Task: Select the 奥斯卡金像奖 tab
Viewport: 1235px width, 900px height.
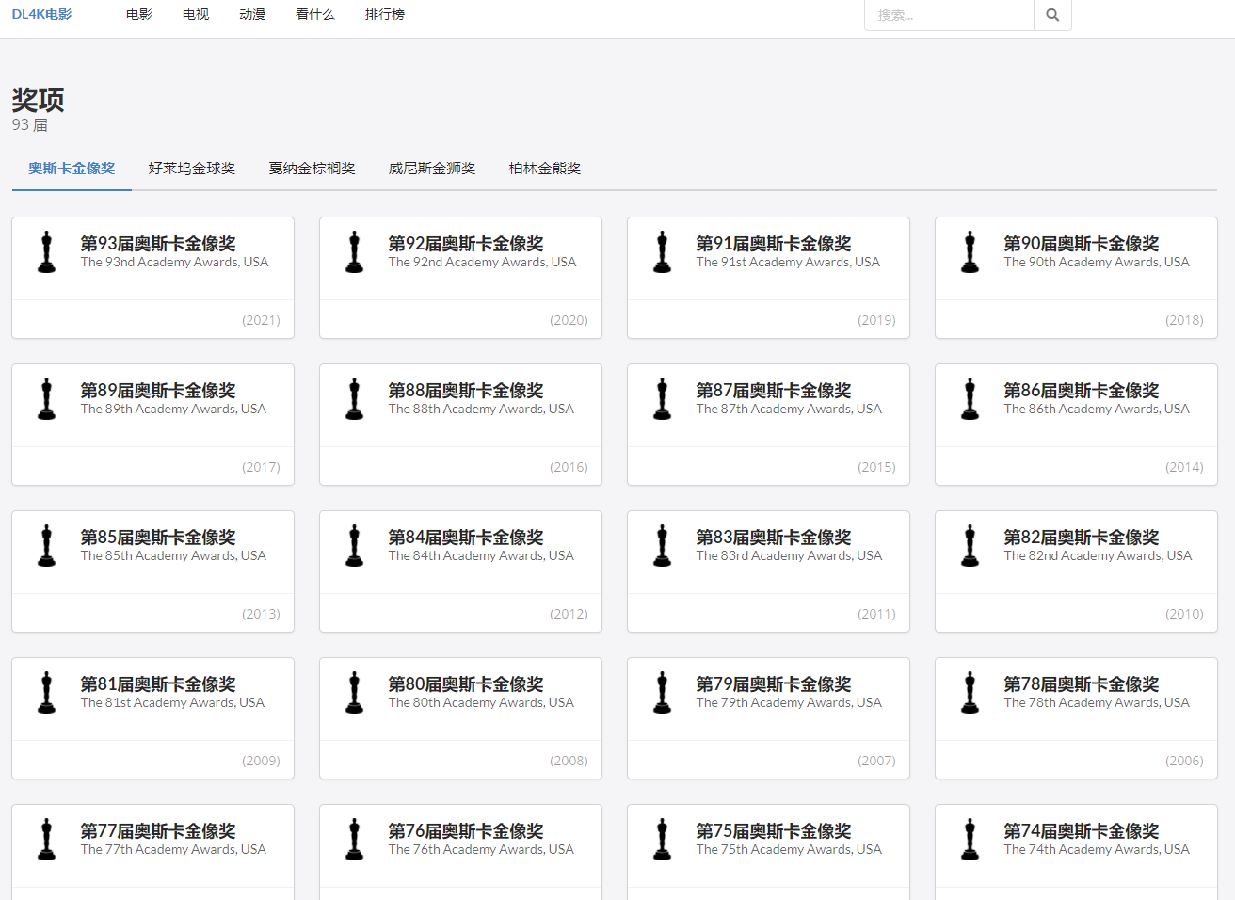Action: 72,169
